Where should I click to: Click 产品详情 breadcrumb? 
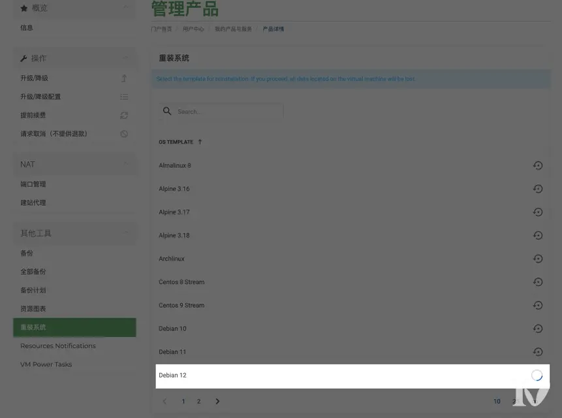[273, 29]
